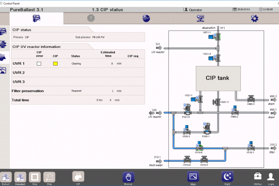Click the CIP tank box

click(x=219, y=79)
